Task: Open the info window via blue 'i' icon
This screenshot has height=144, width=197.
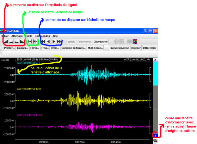Action: [155, 135]
